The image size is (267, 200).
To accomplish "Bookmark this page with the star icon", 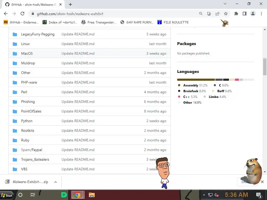I will coord(226,14).
